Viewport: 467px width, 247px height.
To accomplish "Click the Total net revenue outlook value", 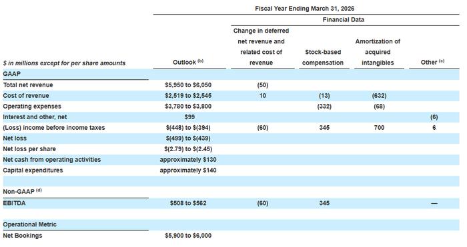I will [188, 85].
